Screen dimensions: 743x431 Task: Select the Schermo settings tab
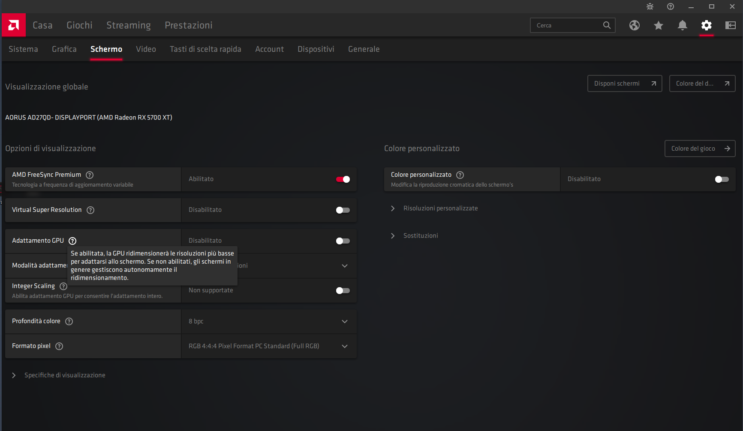point(106,49)
